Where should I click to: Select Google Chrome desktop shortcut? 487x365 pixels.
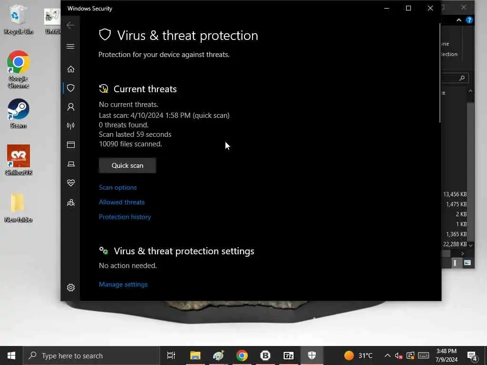coord(19,69)
